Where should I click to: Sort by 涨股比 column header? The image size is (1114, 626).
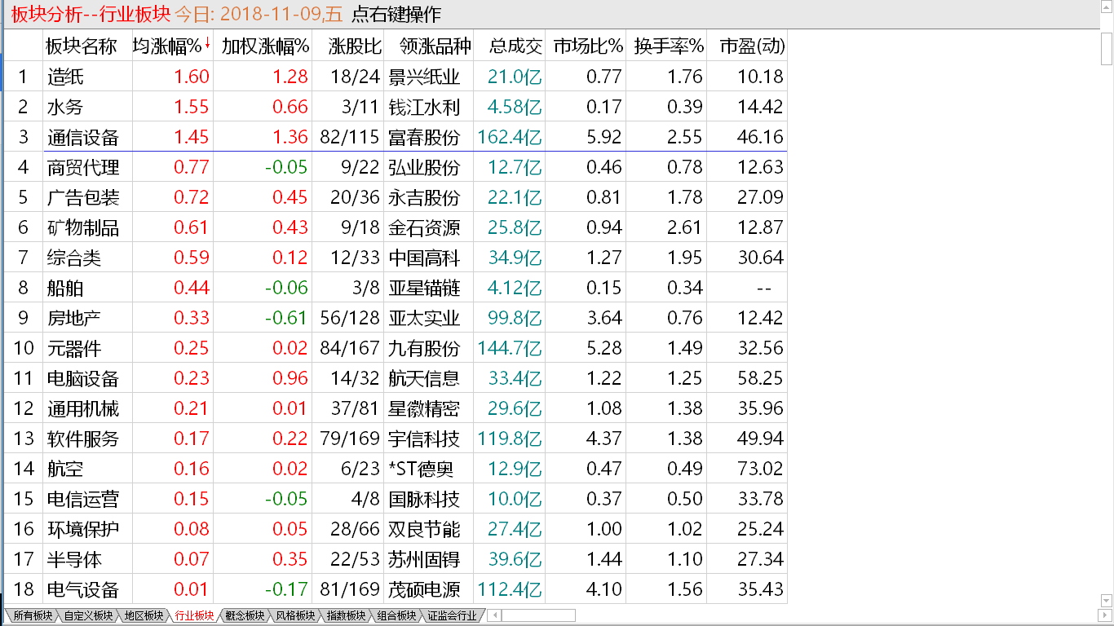[356, 46]
